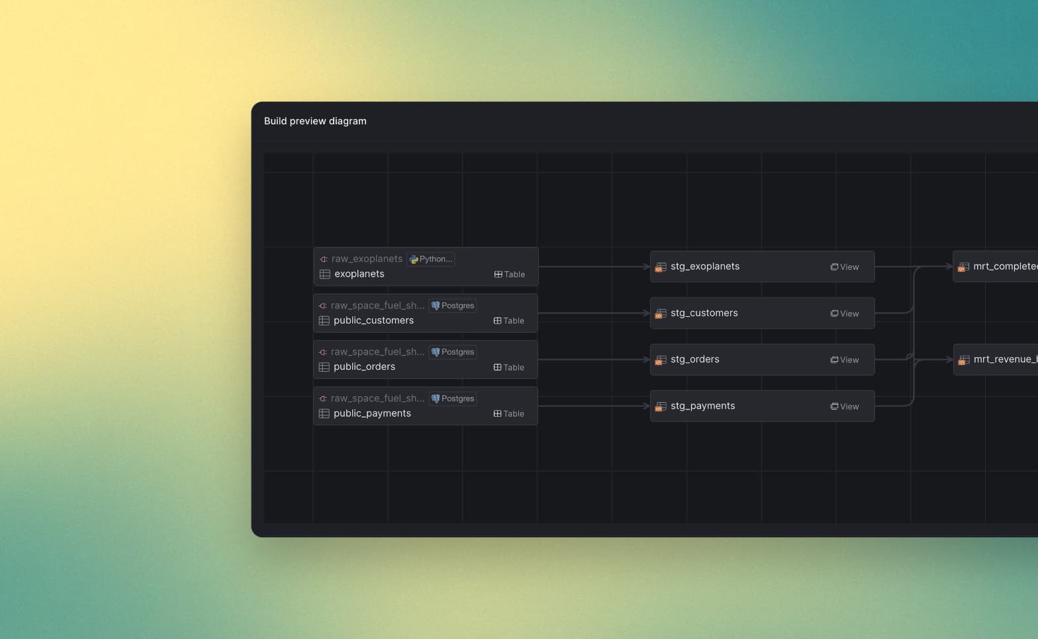Click the View icon in stg_exoplanets node
The width and height of the screenshot is (1038, 639).
pos(834,267)
